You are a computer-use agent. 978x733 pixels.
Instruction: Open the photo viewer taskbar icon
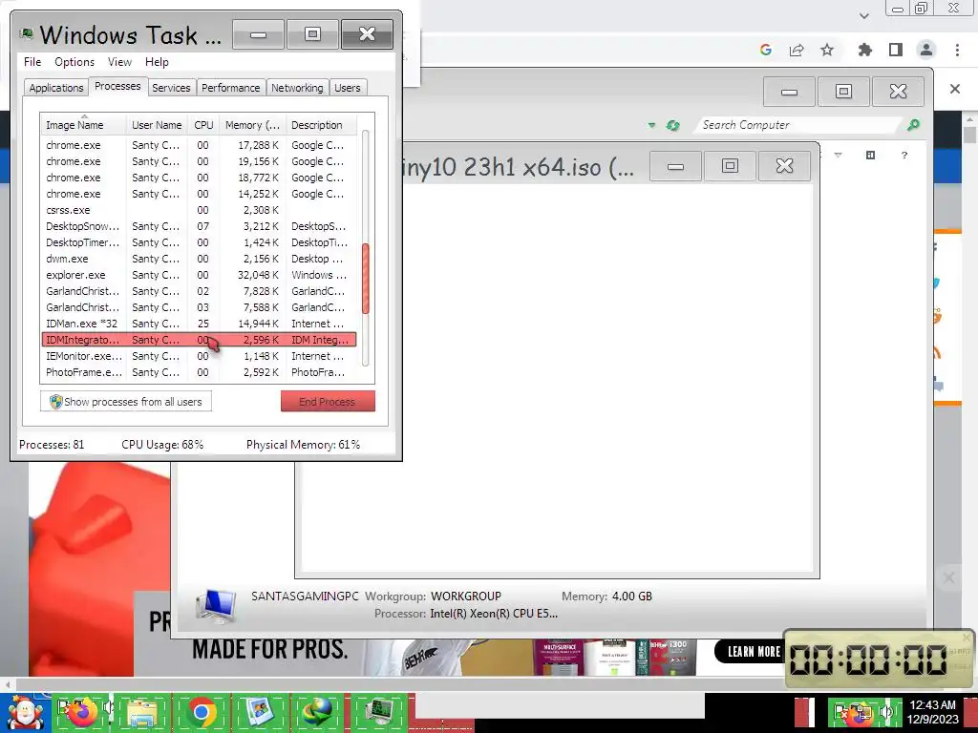point(260,712)
